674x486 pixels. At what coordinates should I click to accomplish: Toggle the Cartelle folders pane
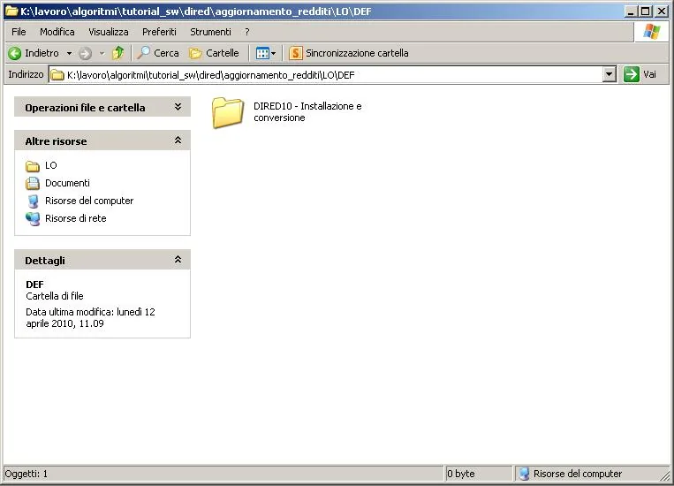click(x=214, y=53)
